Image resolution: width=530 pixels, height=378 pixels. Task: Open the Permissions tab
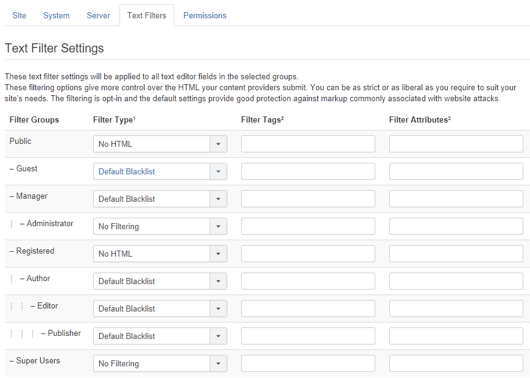pyautogui.click(x=205, y=16)
